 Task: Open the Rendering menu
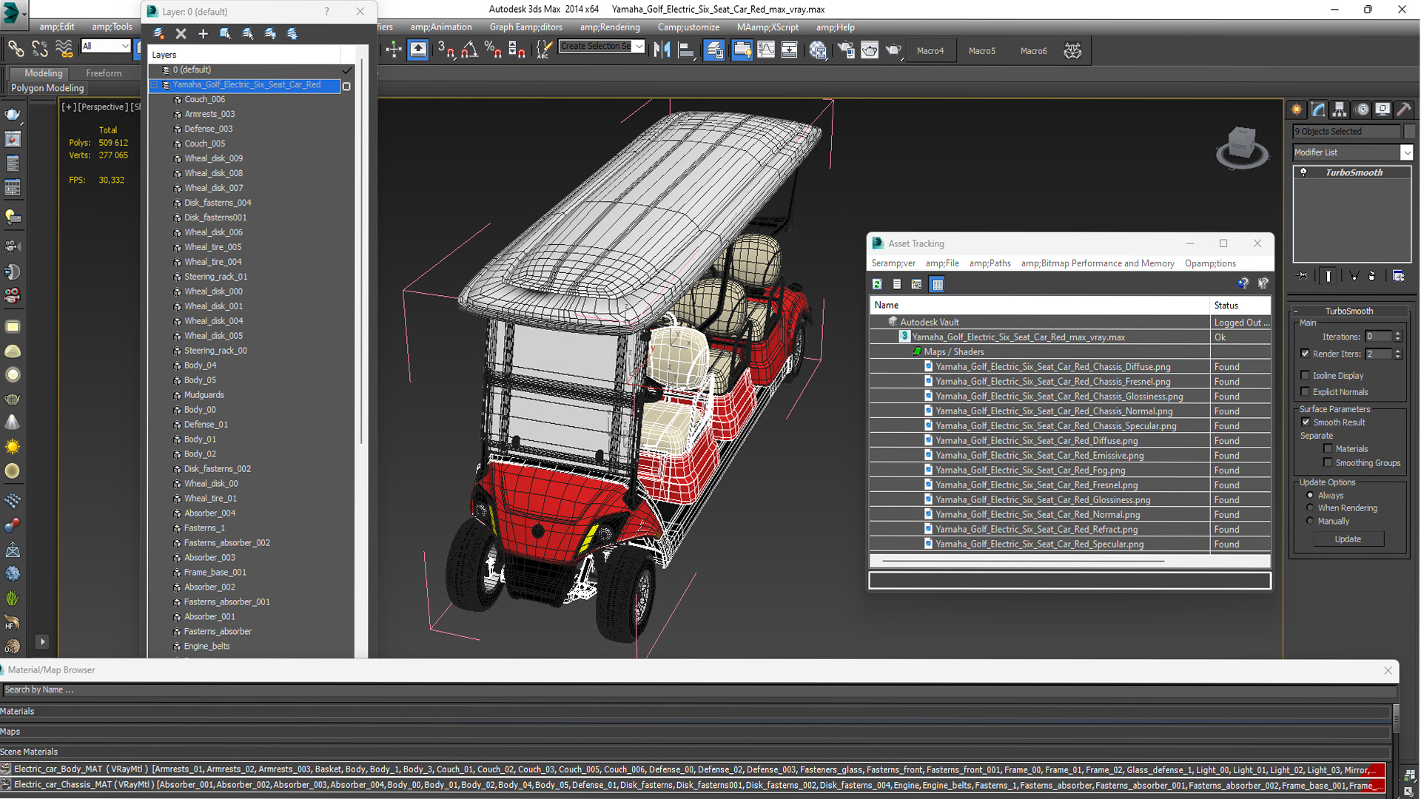pos(610,27)
